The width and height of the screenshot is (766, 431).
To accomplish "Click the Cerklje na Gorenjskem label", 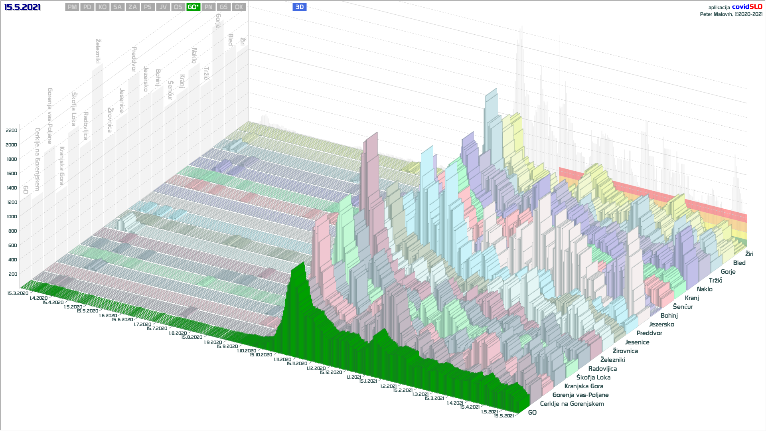I will [x=572, y=404].
